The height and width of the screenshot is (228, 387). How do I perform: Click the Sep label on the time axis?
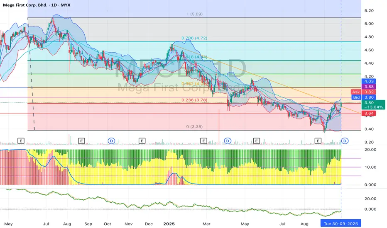pos(88,224)
